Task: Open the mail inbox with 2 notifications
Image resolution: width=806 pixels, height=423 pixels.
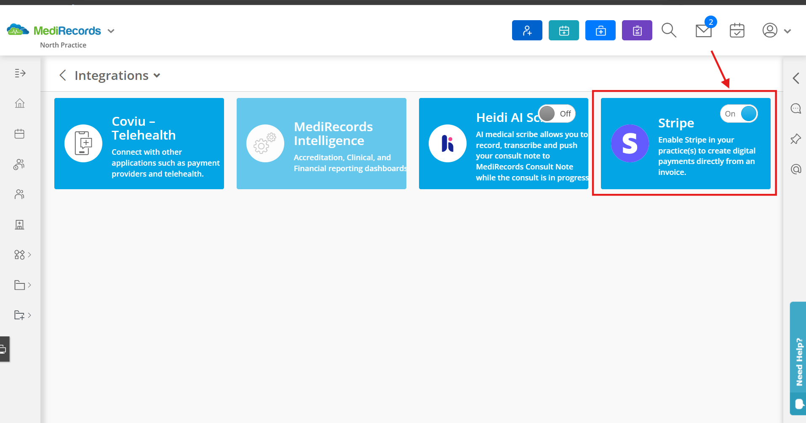Action: coord(704,29)
